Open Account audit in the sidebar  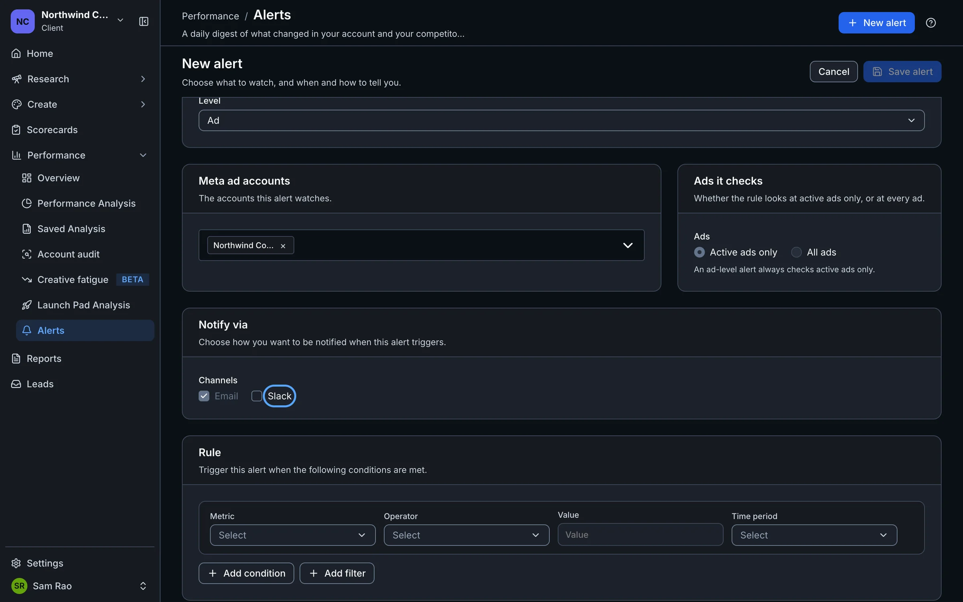(85, 254)
